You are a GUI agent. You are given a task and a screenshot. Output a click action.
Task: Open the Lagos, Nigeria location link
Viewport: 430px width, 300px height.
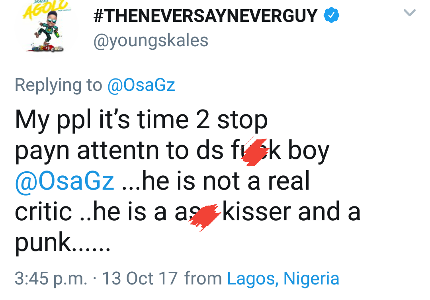(x=283, y=278)
